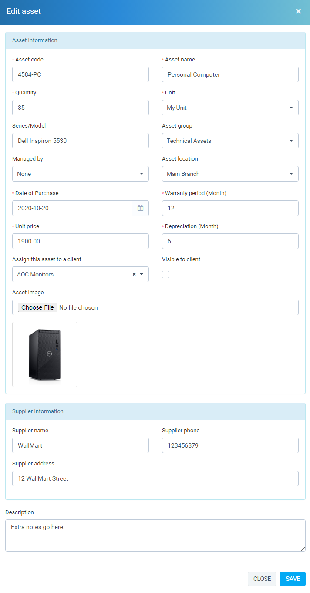Image resolution: width=310 pixels, height=593 pixels.
Task: Open the Date of Purchase calendar picker
Action: click(x=140, y=208)
